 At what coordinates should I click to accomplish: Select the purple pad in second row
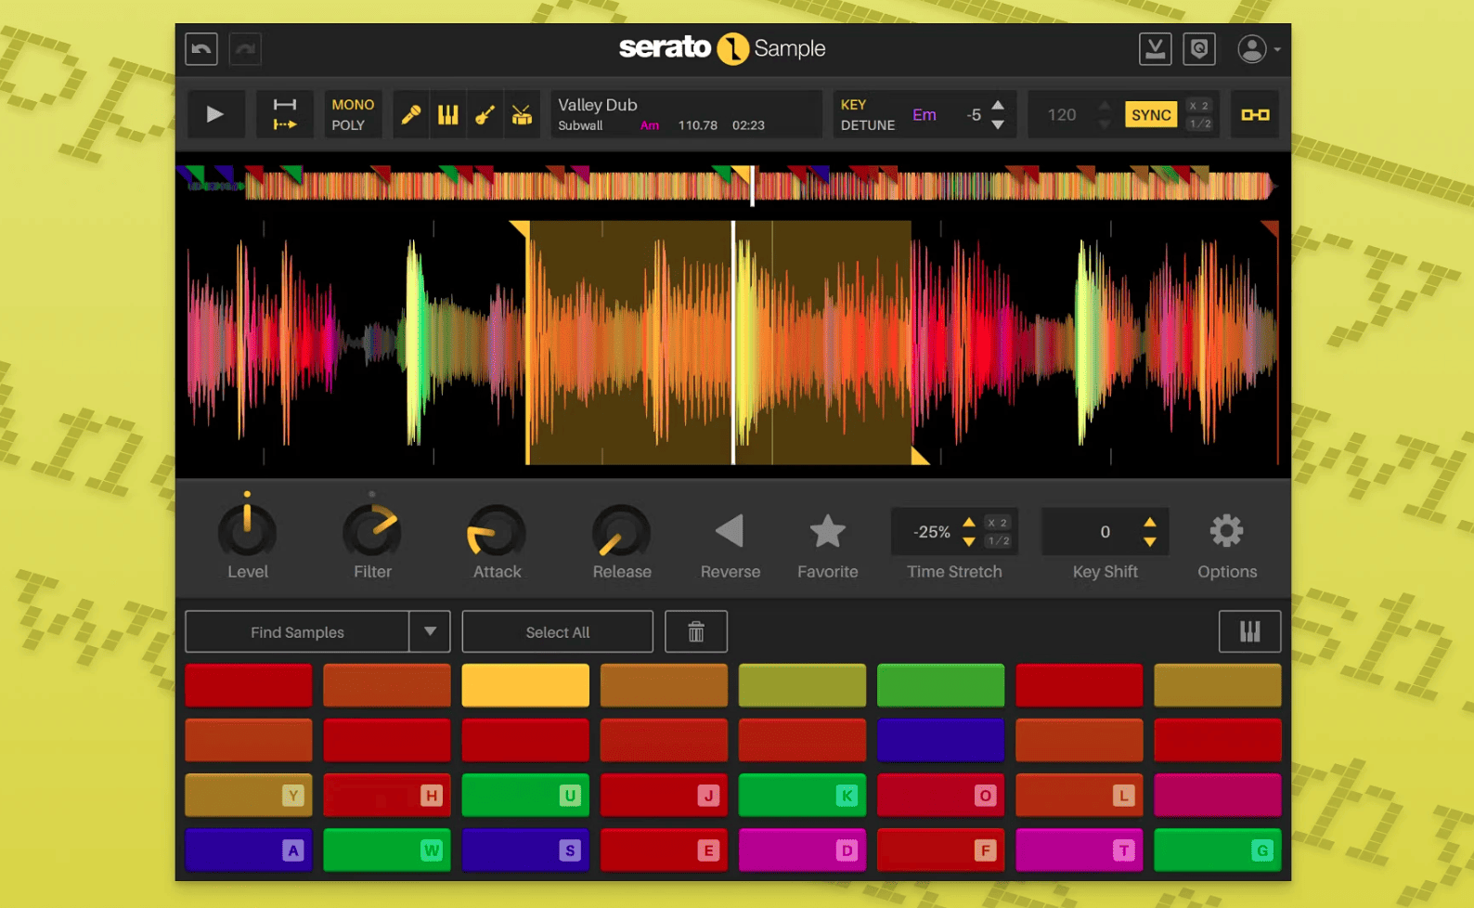940,740
